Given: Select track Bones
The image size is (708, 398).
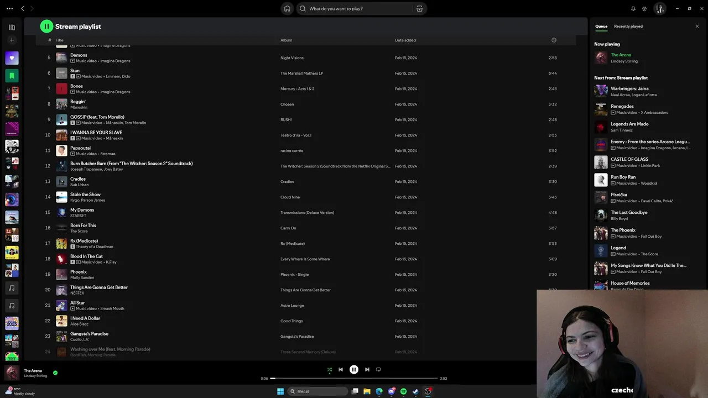Looking at the screenshot, I should point(76,86).
